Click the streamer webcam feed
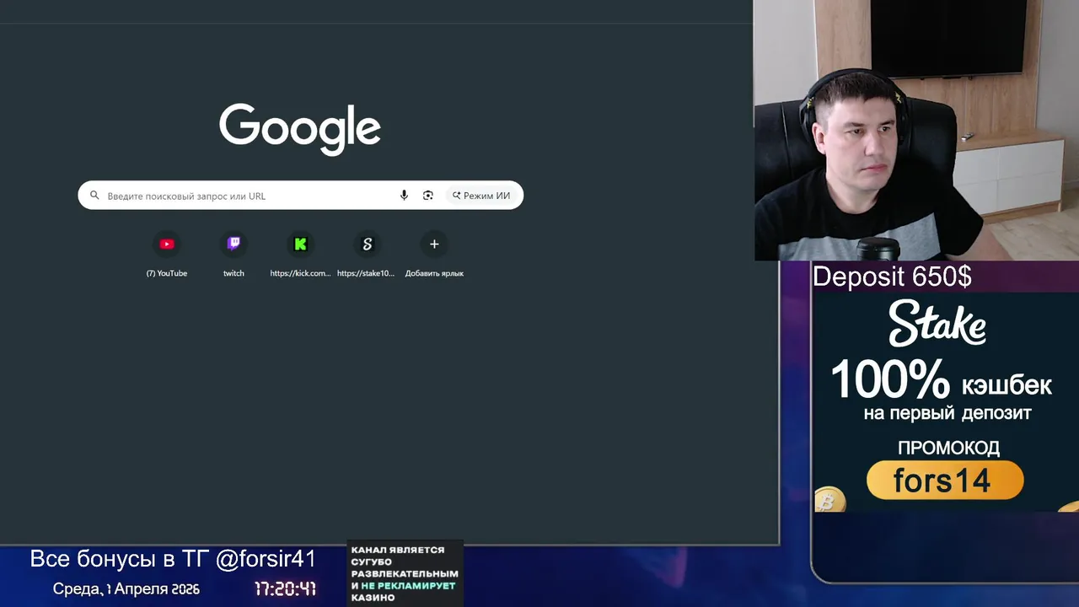Image resolution: width=1079 pixels, height=607 pixels. click(916, 130)
